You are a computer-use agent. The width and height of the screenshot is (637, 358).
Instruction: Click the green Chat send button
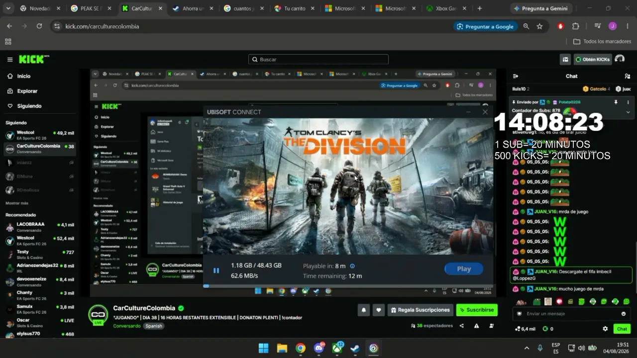tap(622, 329)
